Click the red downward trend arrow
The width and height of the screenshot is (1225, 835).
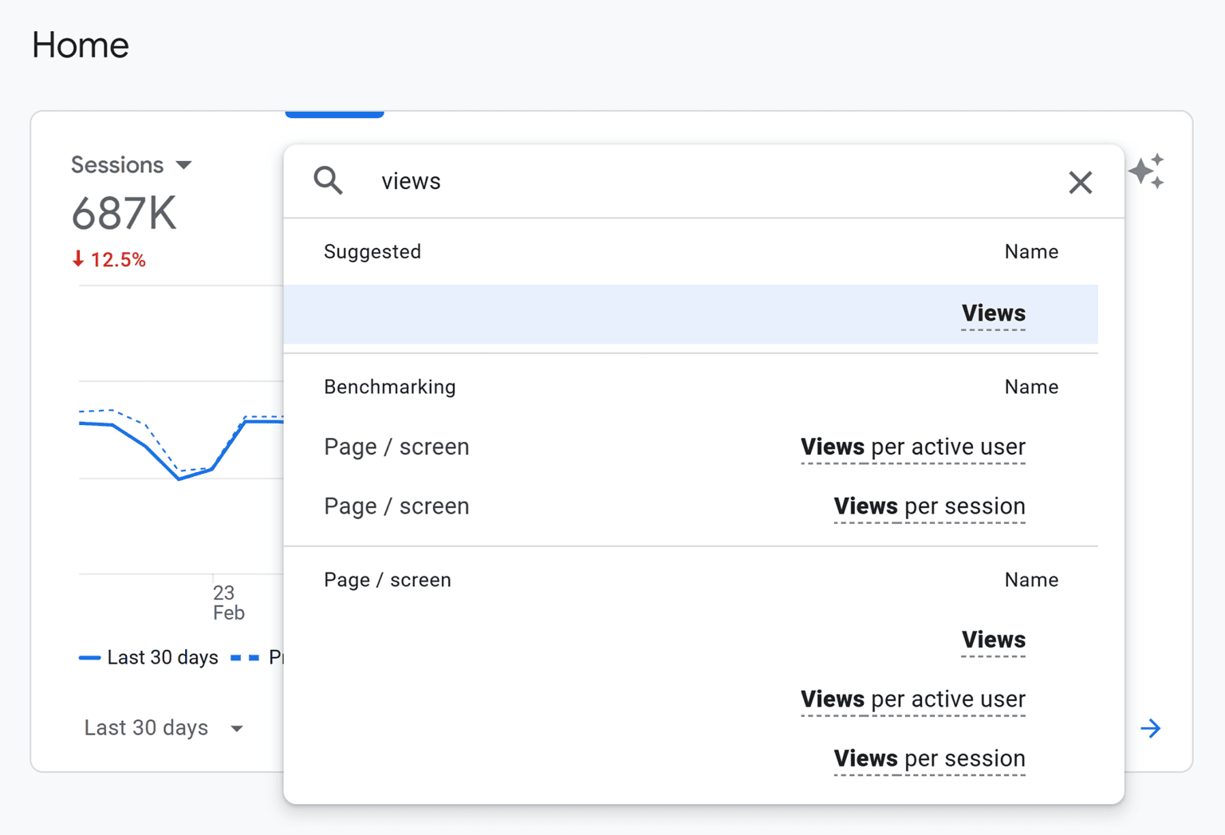(x=78, y=259)
